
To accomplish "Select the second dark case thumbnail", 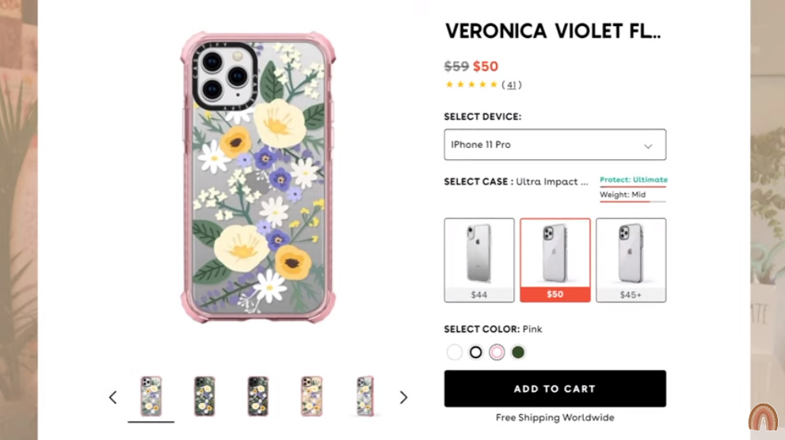I will (x=204, y=396).
